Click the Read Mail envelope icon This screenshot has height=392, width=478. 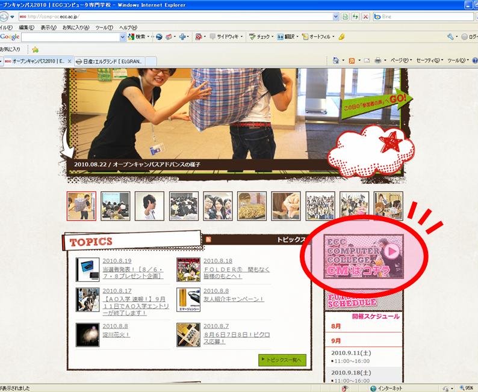(x=365, y=61)
